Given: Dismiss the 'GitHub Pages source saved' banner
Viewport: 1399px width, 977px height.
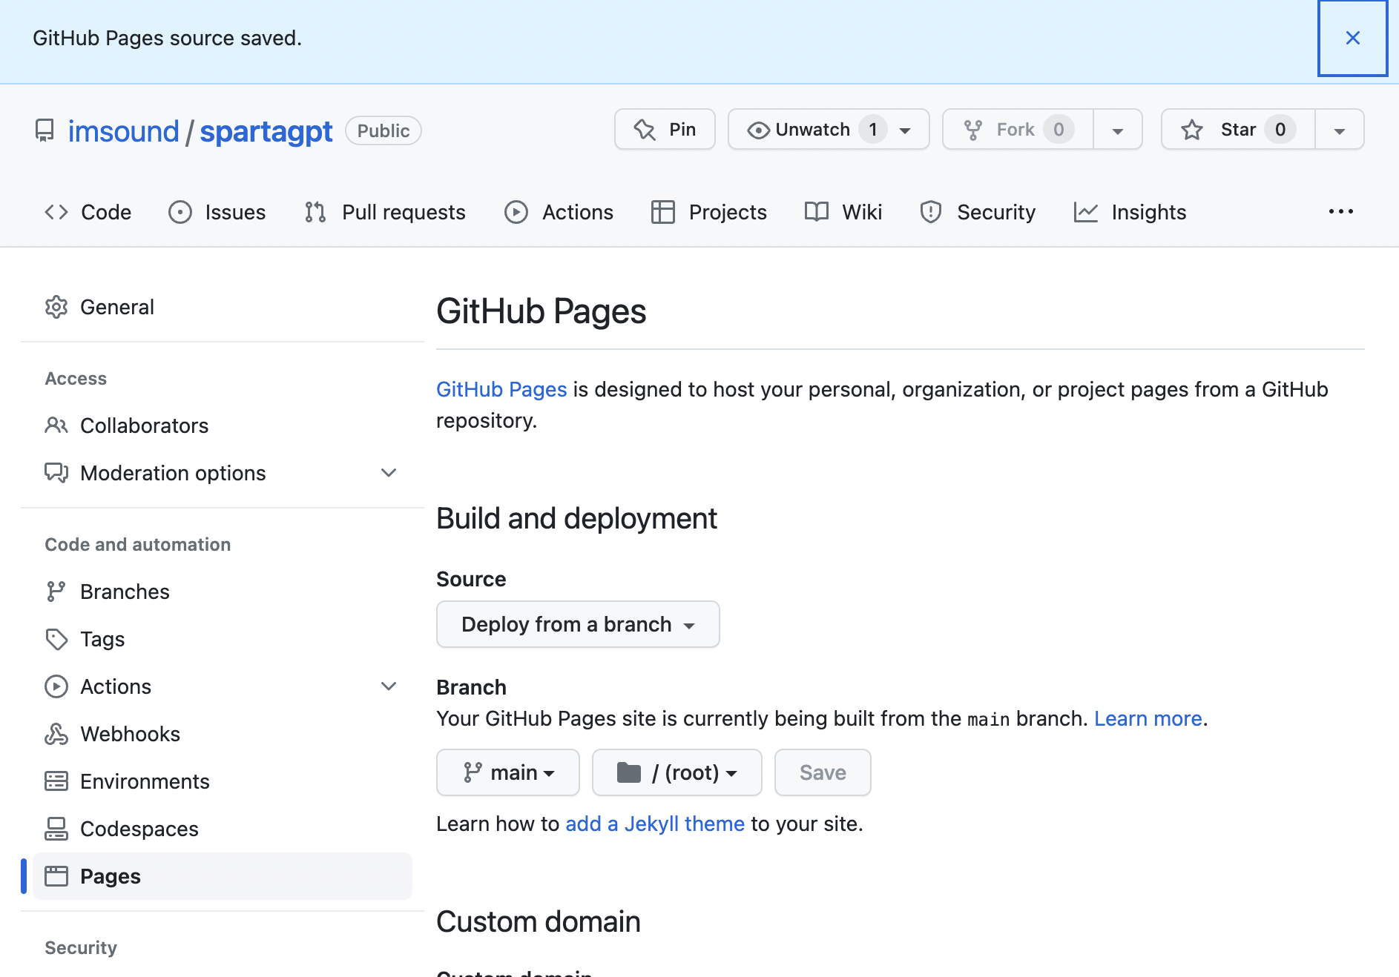Looking at the screenshot, I should [x=1352, y=38].
